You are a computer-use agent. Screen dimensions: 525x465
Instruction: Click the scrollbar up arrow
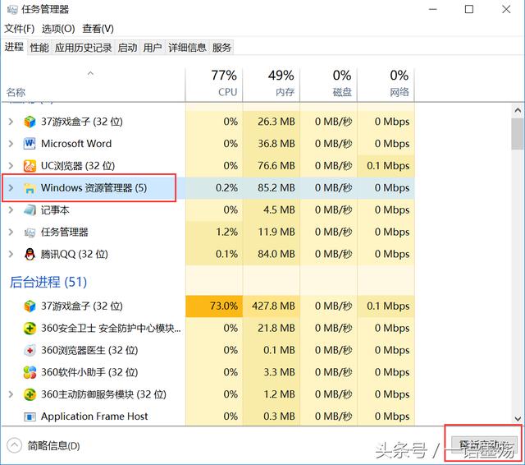tap(518, 110)
